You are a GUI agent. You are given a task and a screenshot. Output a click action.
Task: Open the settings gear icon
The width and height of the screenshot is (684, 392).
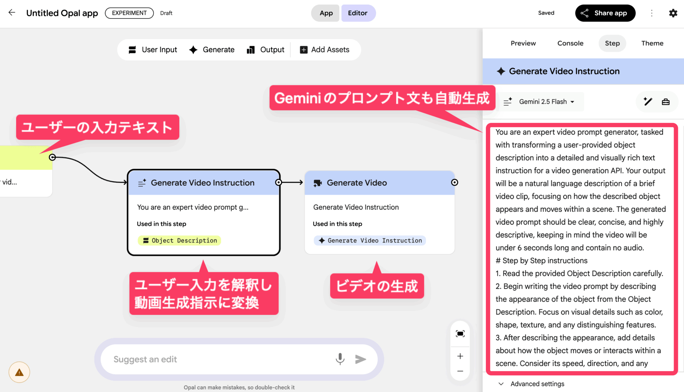click(673, 13)
